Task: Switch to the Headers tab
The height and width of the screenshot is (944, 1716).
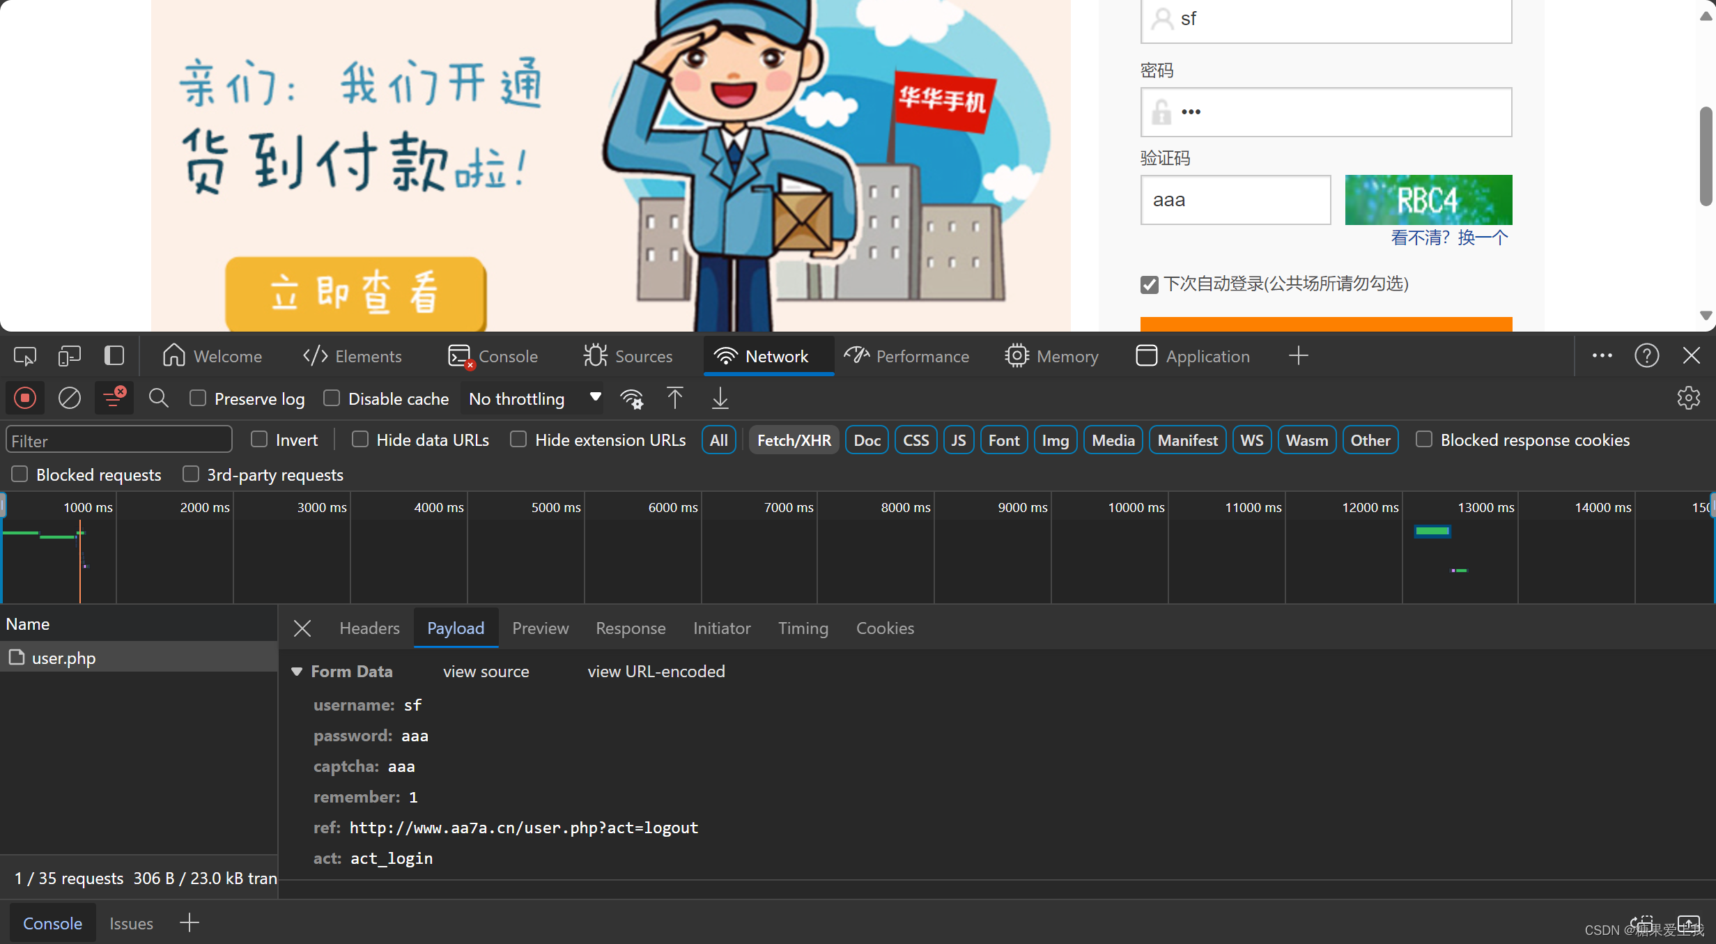Action: coord(369,626)
